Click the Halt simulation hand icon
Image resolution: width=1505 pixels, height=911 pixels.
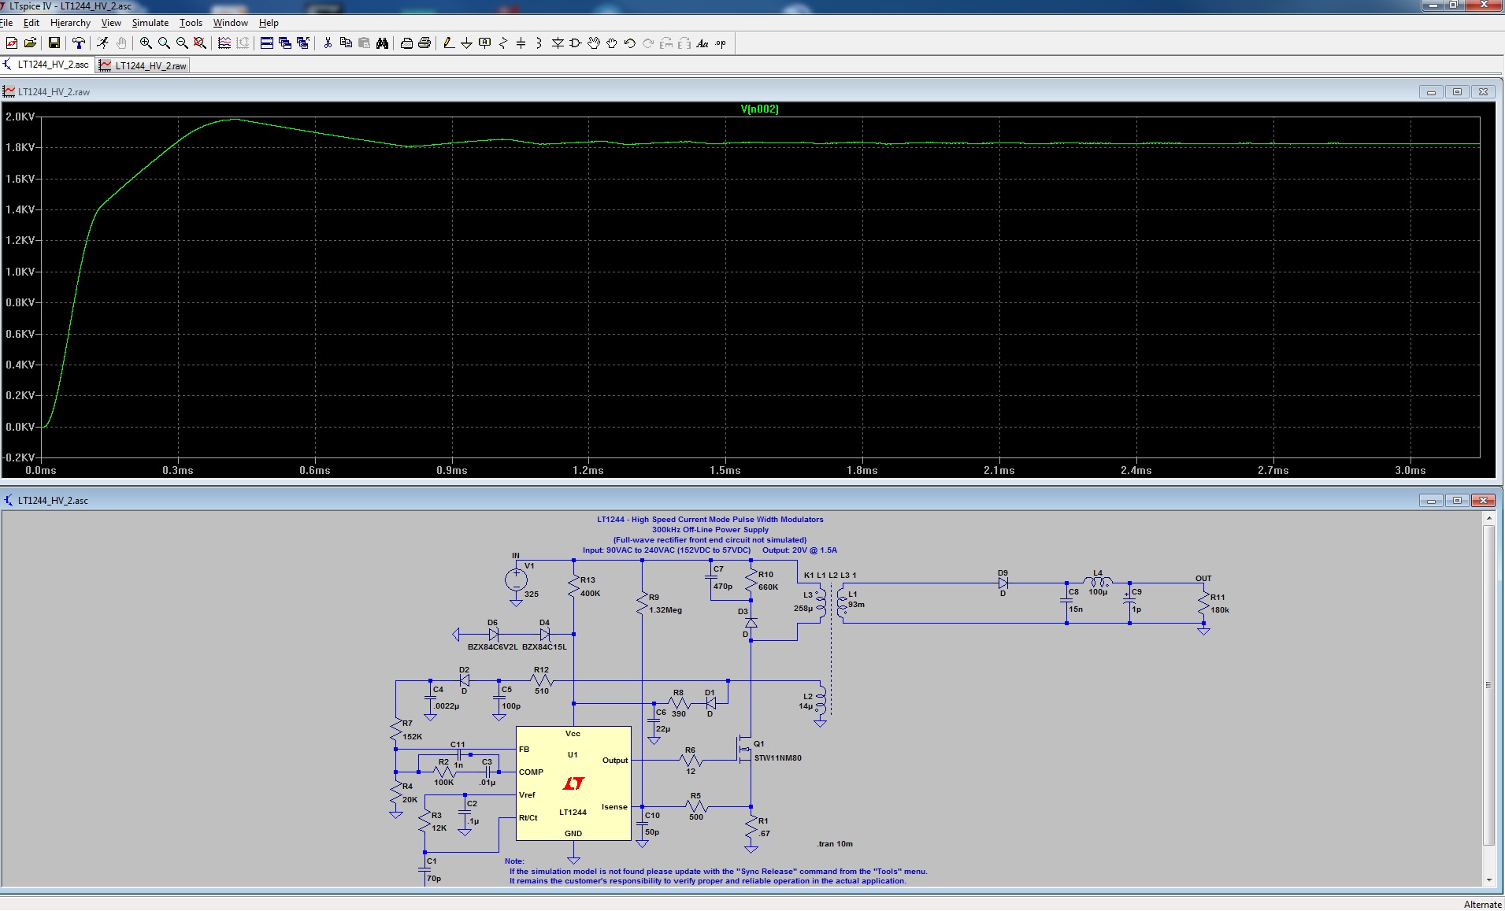point(120,43)
